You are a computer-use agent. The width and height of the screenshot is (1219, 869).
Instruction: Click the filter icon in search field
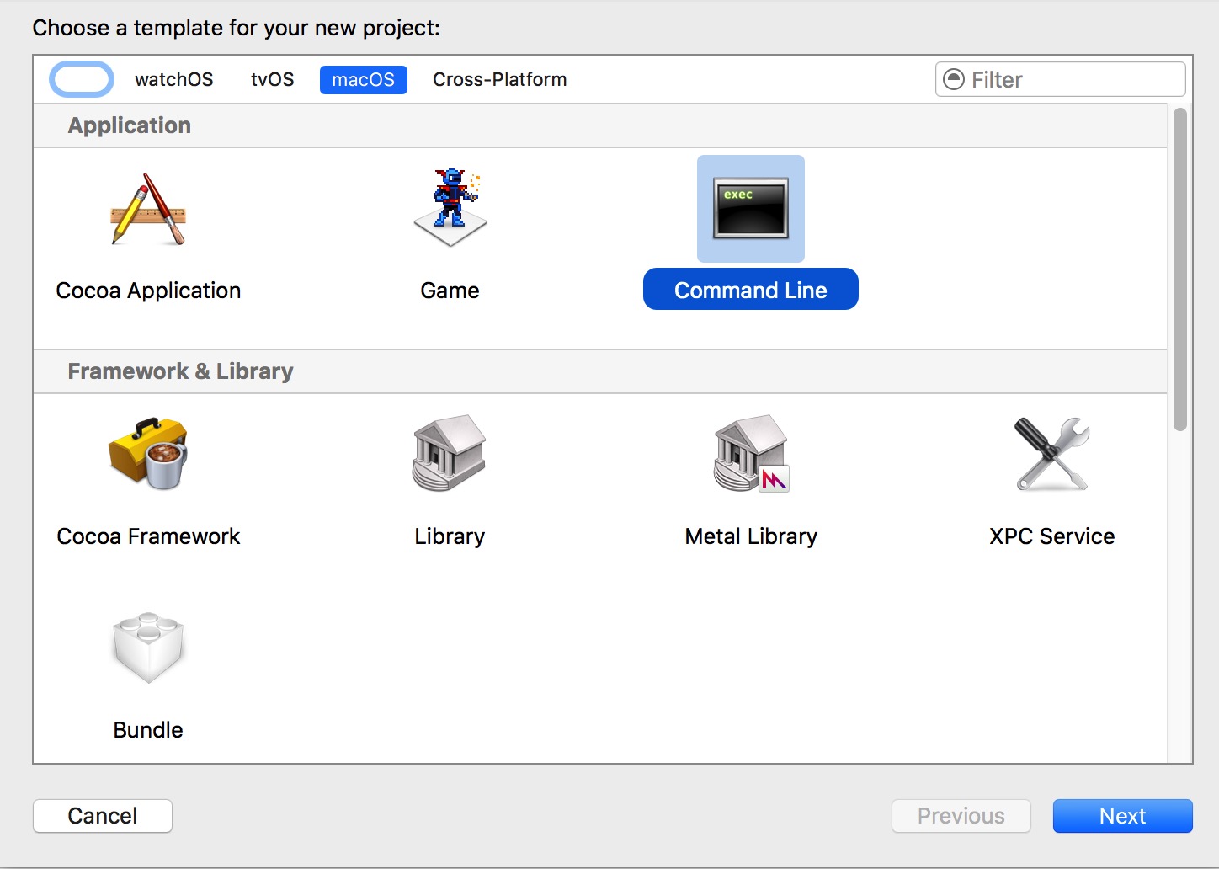(x=954, y=79)
